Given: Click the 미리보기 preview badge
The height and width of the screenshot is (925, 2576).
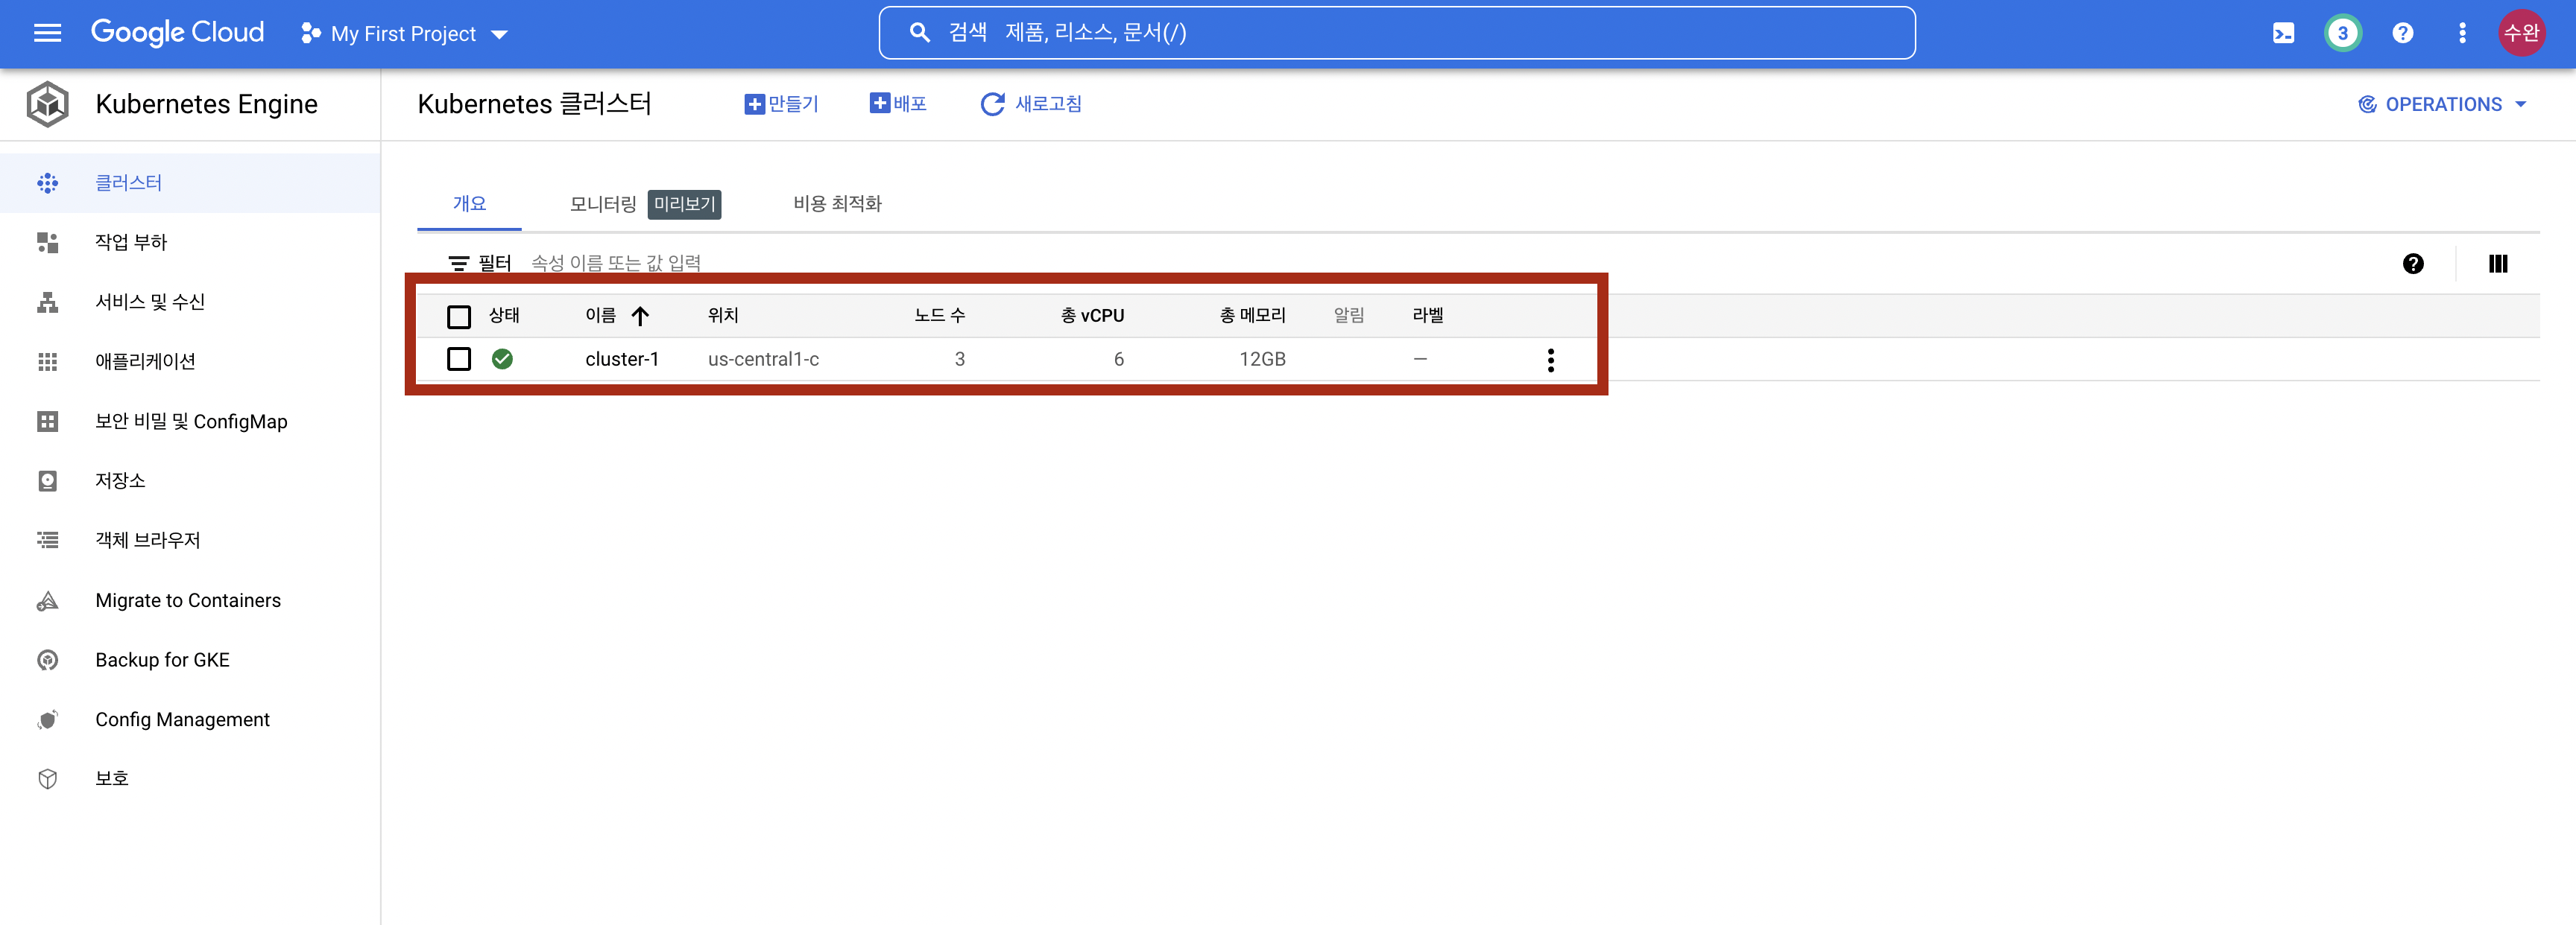Looking at the screenshot, I should tap(684, 204).
